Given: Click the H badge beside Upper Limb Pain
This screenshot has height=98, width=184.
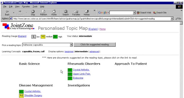Looking at the screenshot, I should [x=70, y=74].
